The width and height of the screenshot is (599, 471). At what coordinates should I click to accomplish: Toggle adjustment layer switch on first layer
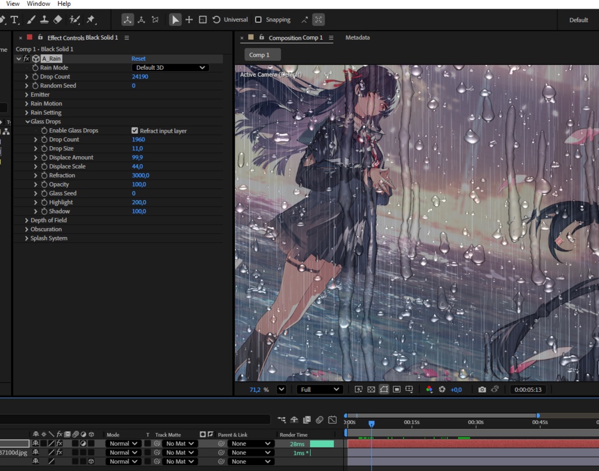click(x=83, y=444)
